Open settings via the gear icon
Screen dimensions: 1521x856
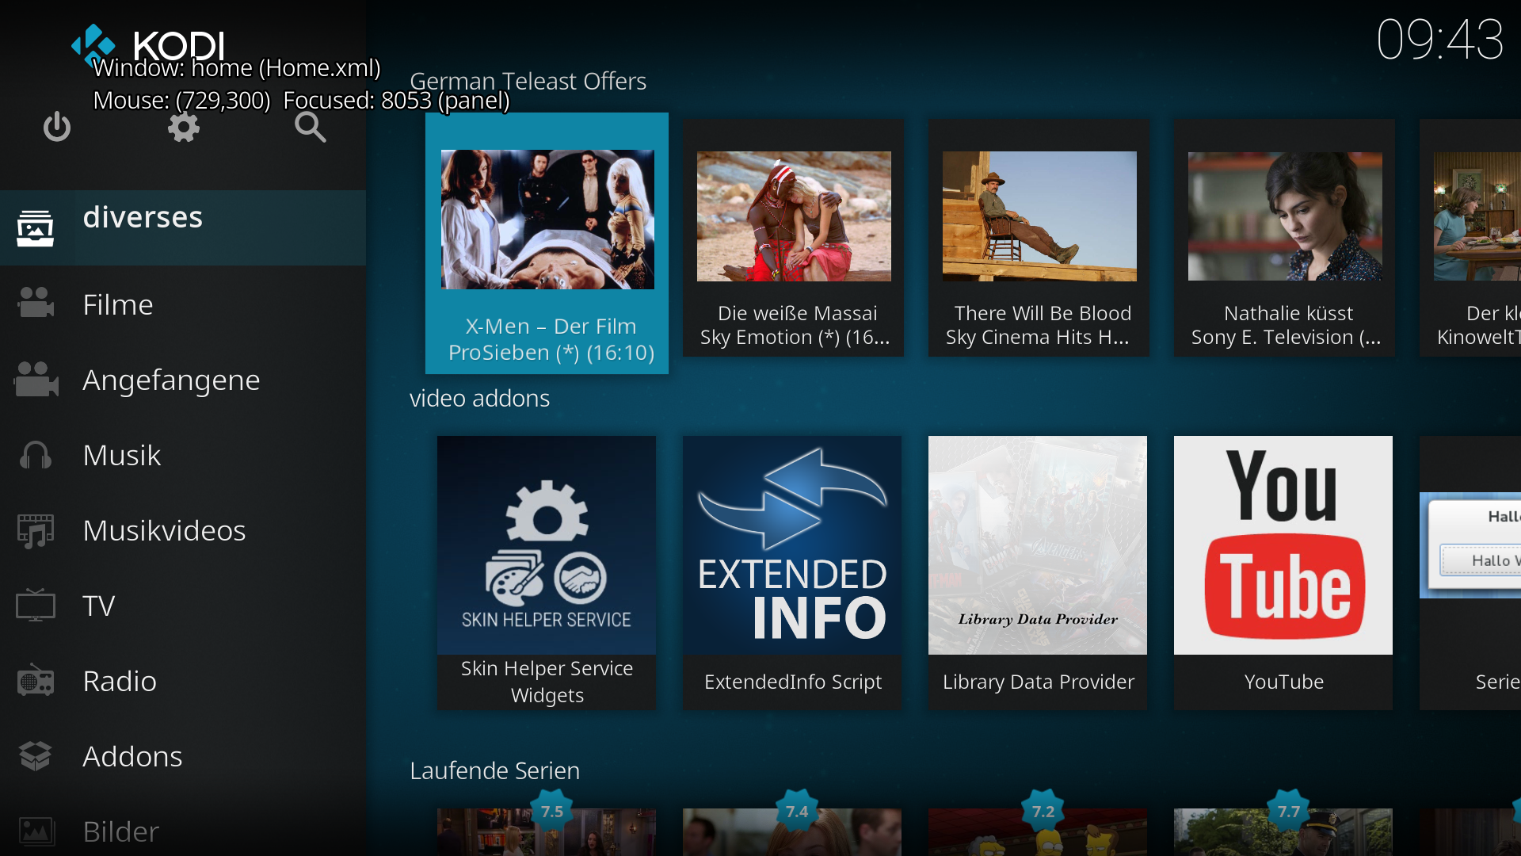coord(184,127)
